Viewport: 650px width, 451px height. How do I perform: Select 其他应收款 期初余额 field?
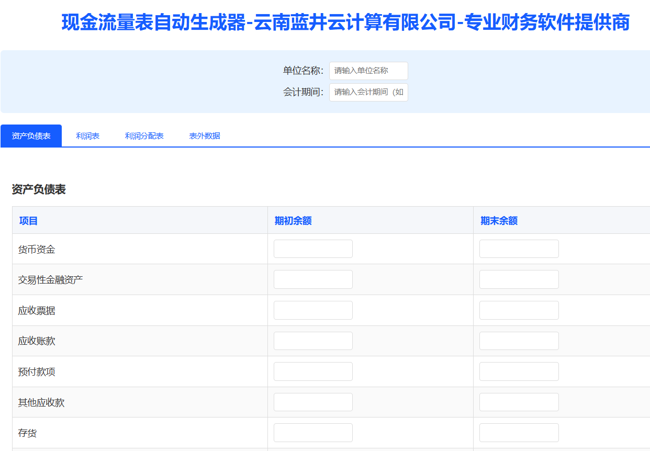[313, 402]
